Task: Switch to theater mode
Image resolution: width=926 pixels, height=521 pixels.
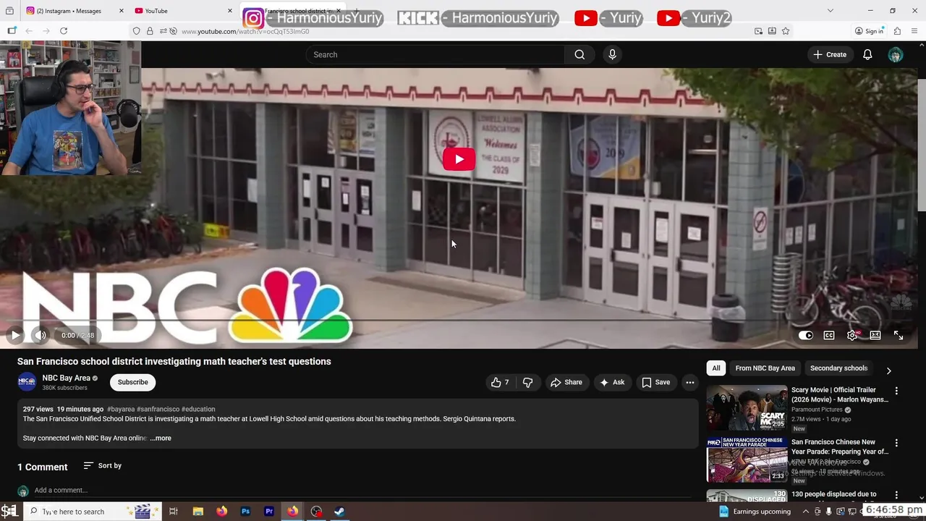Action: coord(875,335)
